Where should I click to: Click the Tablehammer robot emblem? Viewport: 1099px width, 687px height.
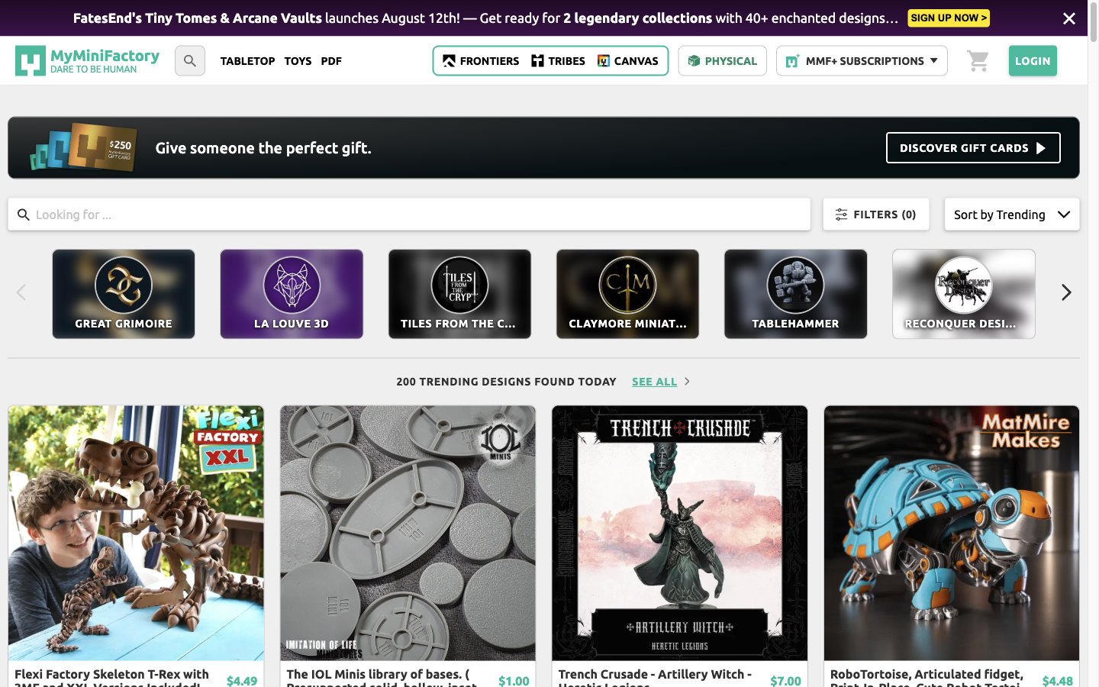coord(795,285)
